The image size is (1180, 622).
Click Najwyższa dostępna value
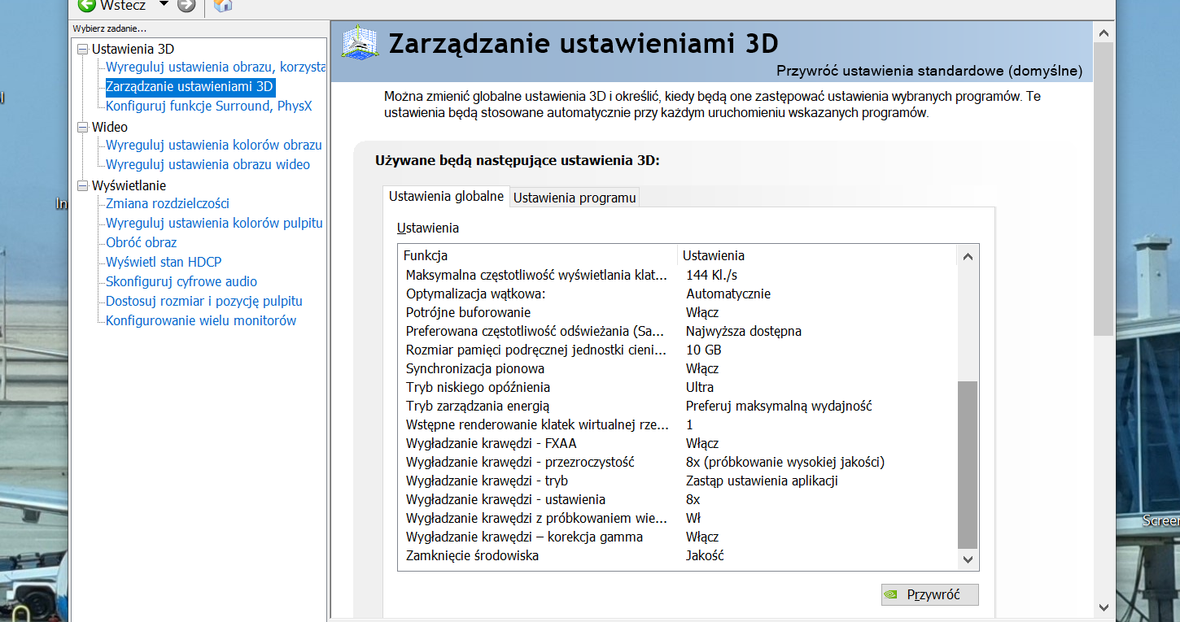744,331
